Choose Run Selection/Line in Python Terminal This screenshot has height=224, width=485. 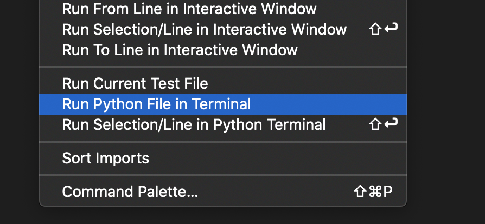[x=194, y=125]
